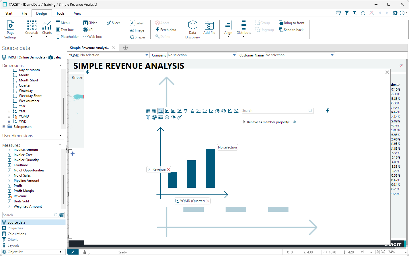Click the print icon in title toolbar
The width and height of the screenshot is (409, 256).
tap(338, 13)
